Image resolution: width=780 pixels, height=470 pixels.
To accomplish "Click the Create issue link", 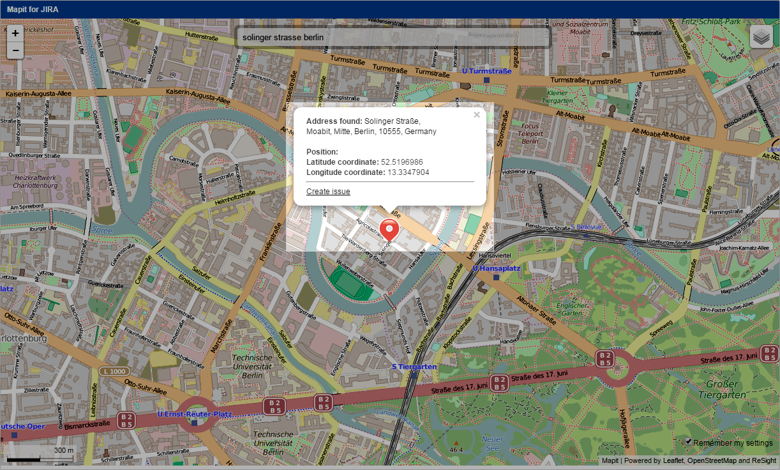I will (x=328, y=191).
